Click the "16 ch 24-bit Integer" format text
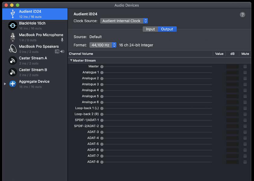 (136, 45)
